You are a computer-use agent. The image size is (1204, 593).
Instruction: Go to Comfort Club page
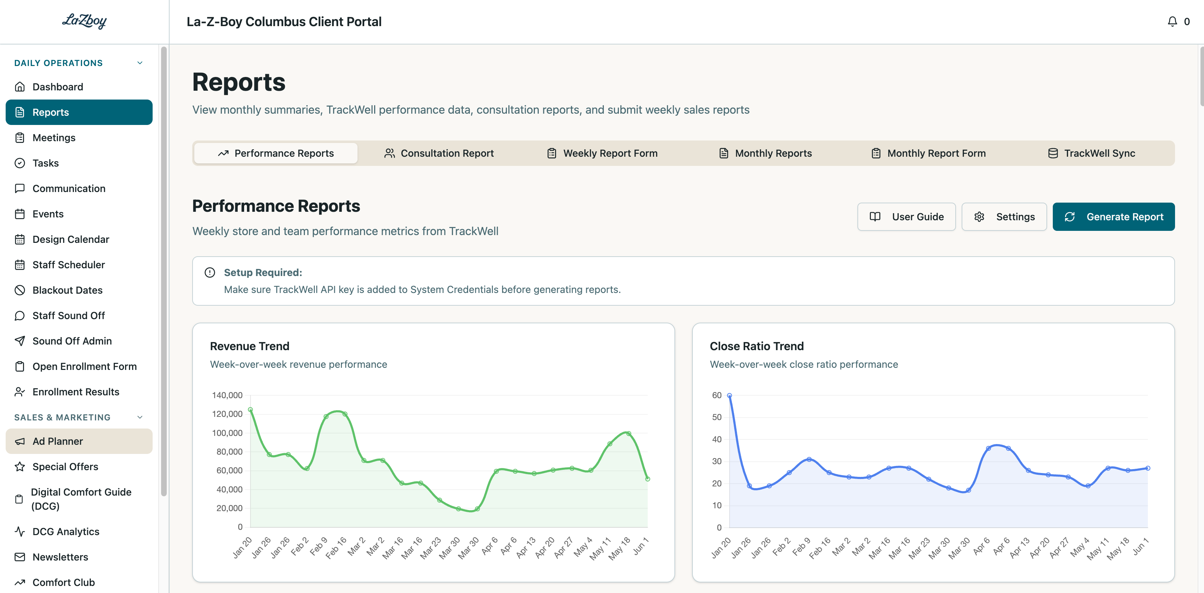tap(79, 582)
